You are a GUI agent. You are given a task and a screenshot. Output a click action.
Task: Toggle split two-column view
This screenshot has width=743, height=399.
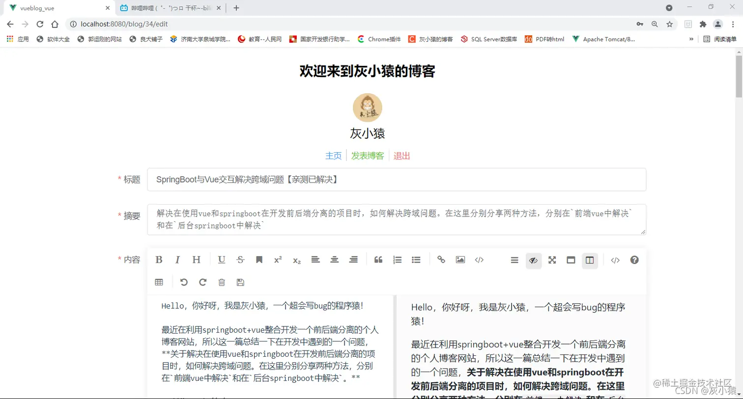pos(590,260)
